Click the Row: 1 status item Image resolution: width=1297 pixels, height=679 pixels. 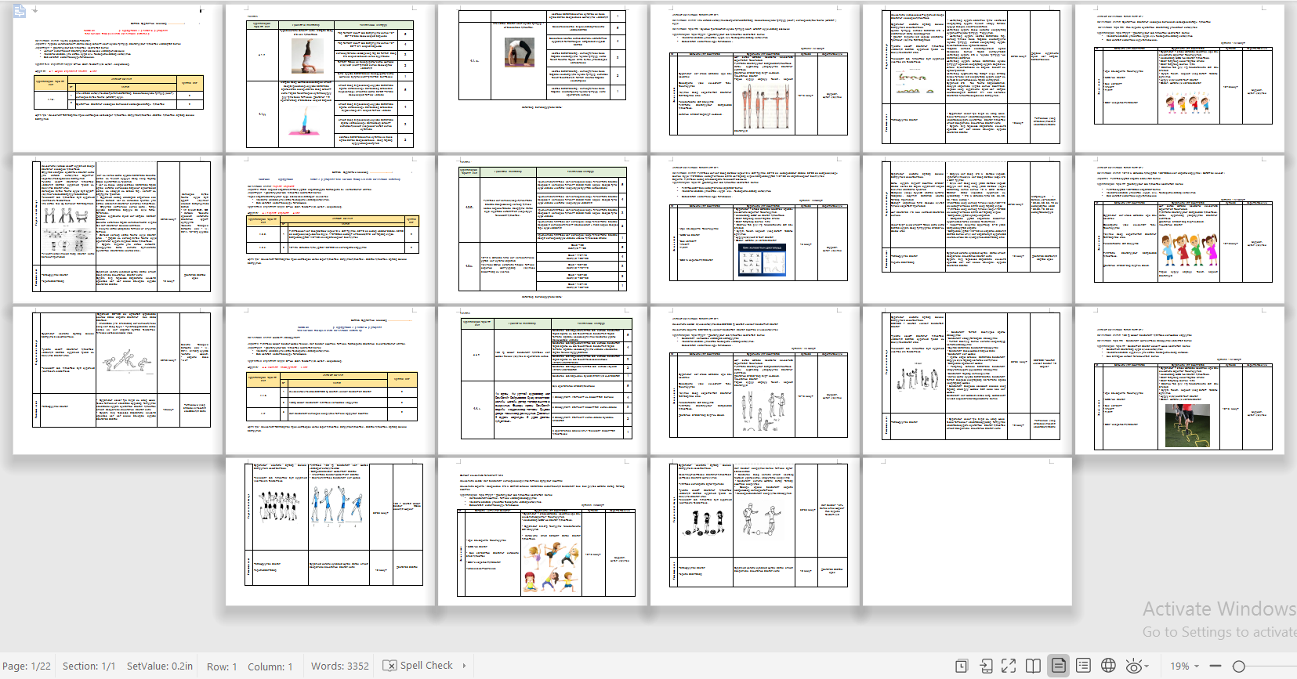[x=222, y=666]
